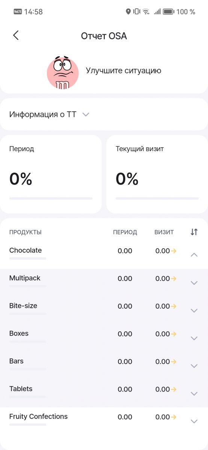Expand the Bite-size row chevron
Viewport: 208px width, 450px height.
pos(194,310)
